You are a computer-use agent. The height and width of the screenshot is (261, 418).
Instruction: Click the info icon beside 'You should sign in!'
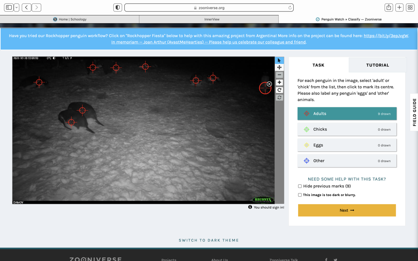[x=250, y=207]
